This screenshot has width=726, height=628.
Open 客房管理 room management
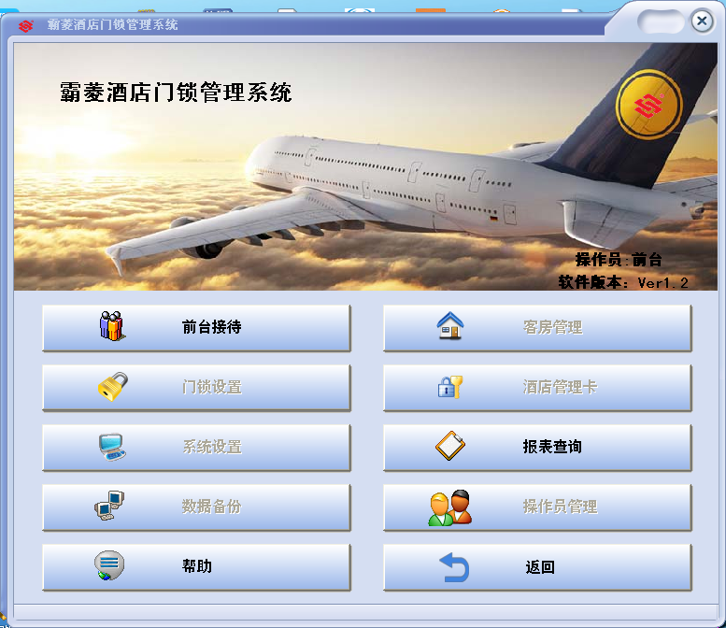(537, 328)
